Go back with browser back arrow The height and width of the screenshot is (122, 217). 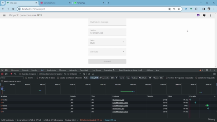tap(3, 9)
